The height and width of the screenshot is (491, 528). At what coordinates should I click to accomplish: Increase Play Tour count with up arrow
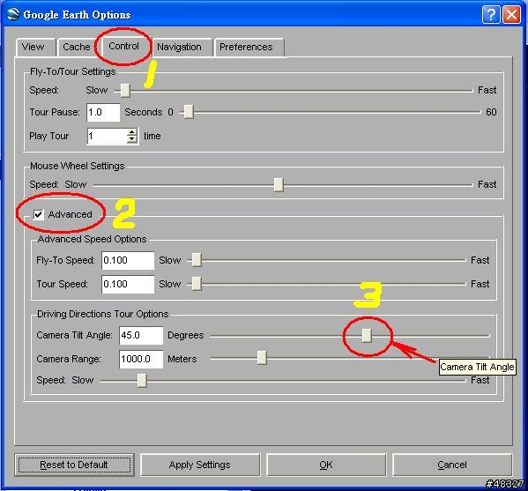(x=132, y=132)
